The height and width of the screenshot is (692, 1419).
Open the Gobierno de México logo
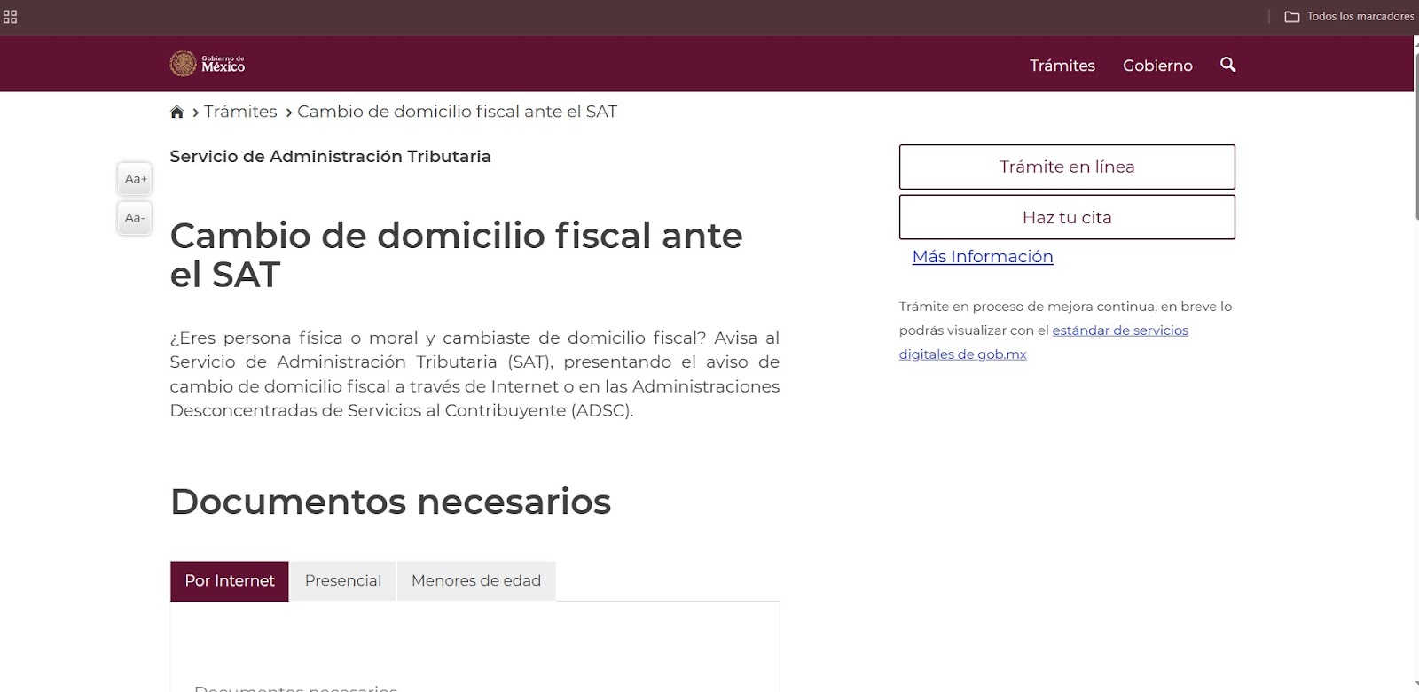point(208,64)
